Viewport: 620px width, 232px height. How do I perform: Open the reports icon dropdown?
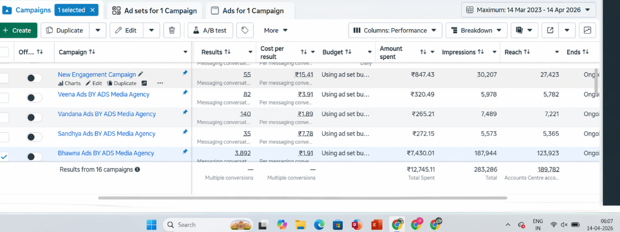coord(524,30)
